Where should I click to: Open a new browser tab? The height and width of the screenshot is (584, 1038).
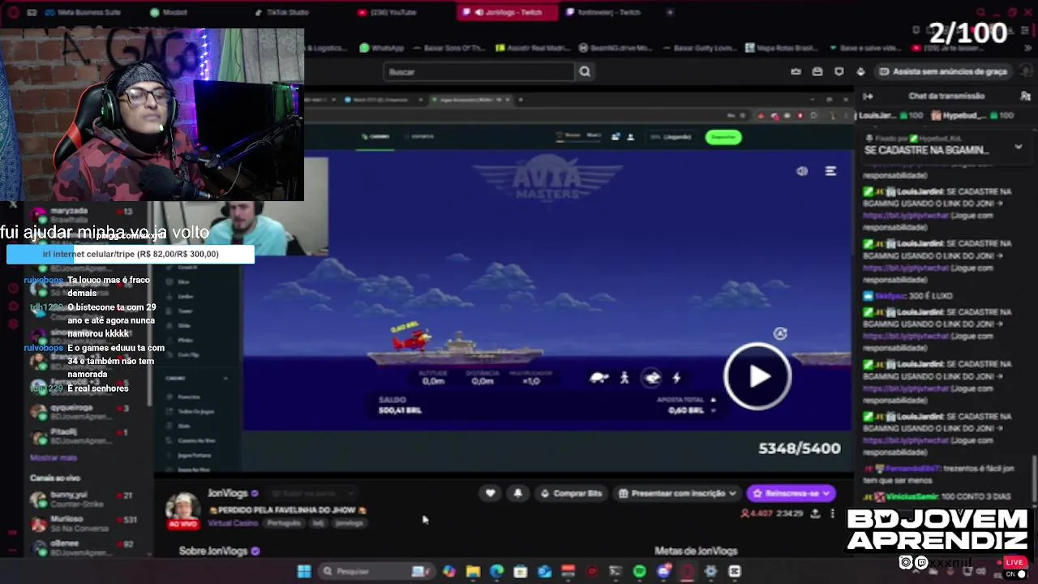click(670, 12)
